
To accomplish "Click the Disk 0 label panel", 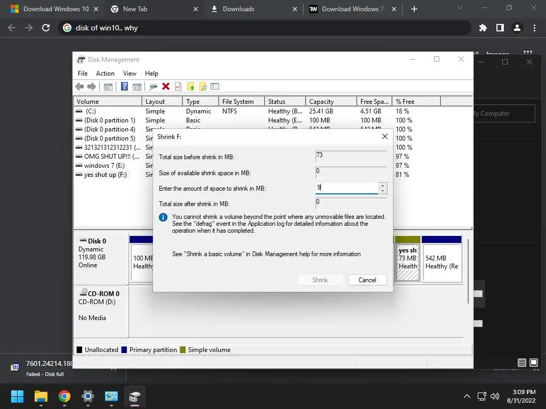I will [x=101, y=258].
